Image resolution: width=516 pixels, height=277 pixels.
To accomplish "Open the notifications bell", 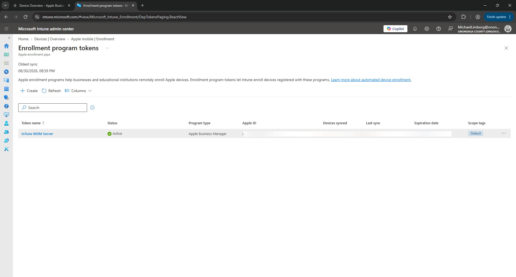I will pyautogui.click(x=415, y=29).
